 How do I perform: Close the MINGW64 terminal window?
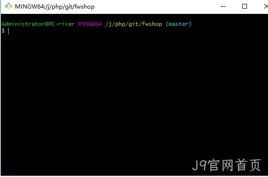pyautogui.click(x=266, y=6)
